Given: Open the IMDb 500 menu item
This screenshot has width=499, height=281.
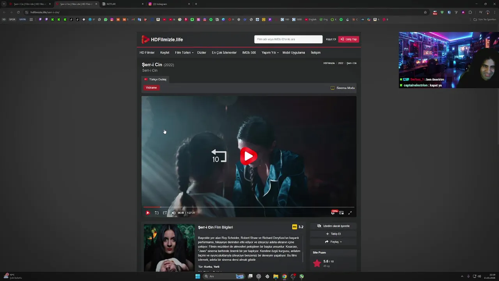Looking at the screenshot, I should [x=249, y=52].
